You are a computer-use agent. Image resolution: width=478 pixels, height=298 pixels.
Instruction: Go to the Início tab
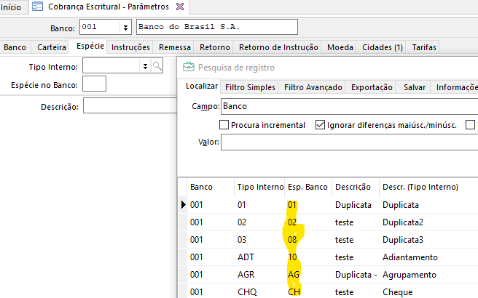point(11,7)
